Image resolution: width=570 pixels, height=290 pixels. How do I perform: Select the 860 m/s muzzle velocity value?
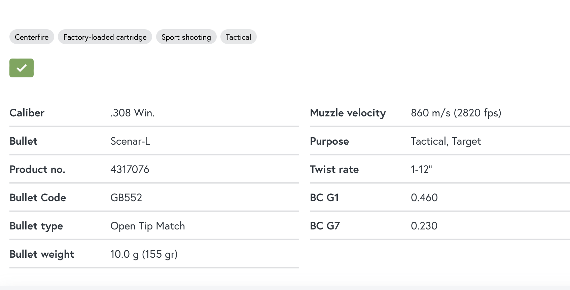click(x=456, y=113)
